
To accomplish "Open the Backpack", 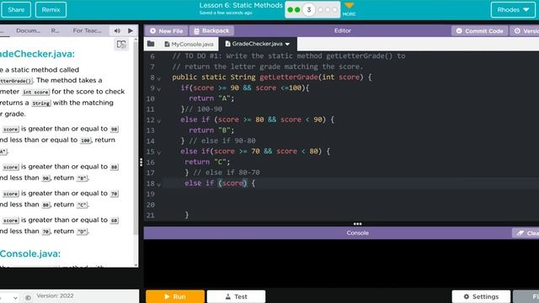I will [211, 30].
